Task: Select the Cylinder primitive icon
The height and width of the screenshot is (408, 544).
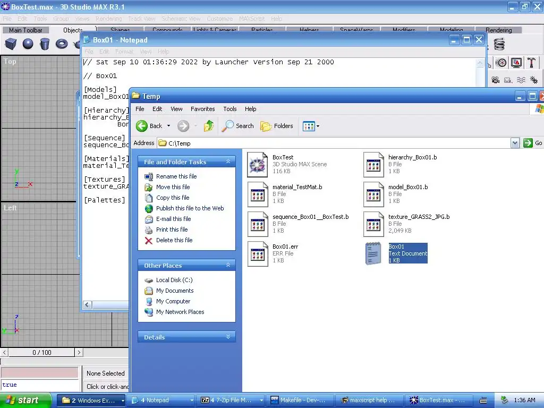Action: tap(45, 44)
